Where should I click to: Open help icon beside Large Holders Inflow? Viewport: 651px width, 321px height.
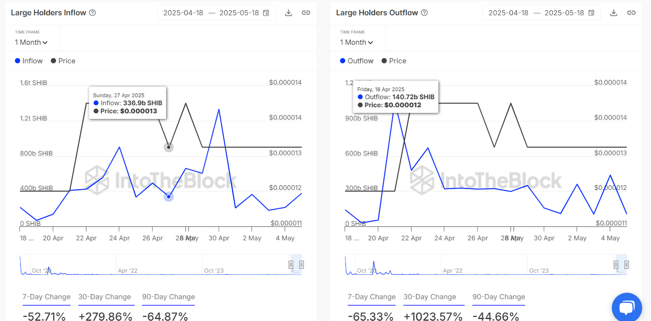pos(92,13)
